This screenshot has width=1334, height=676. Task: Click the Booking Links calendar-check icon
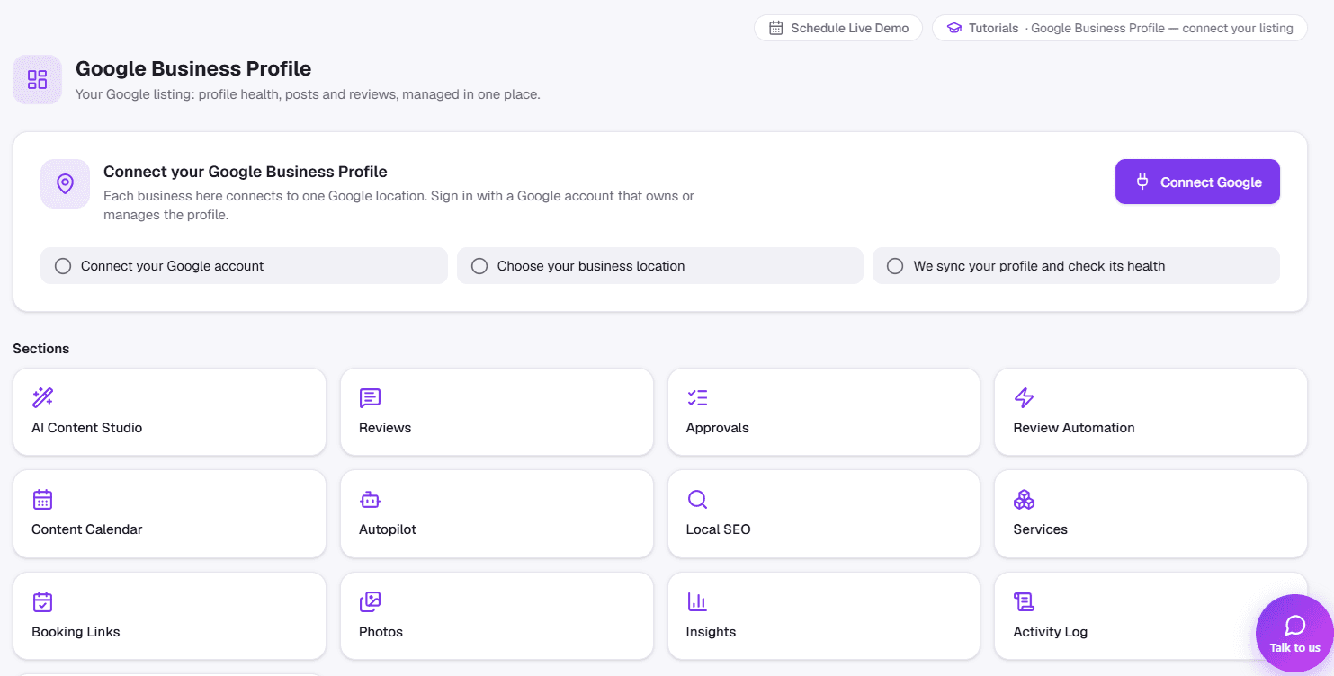pyautogui.click(x=42, y=601)
